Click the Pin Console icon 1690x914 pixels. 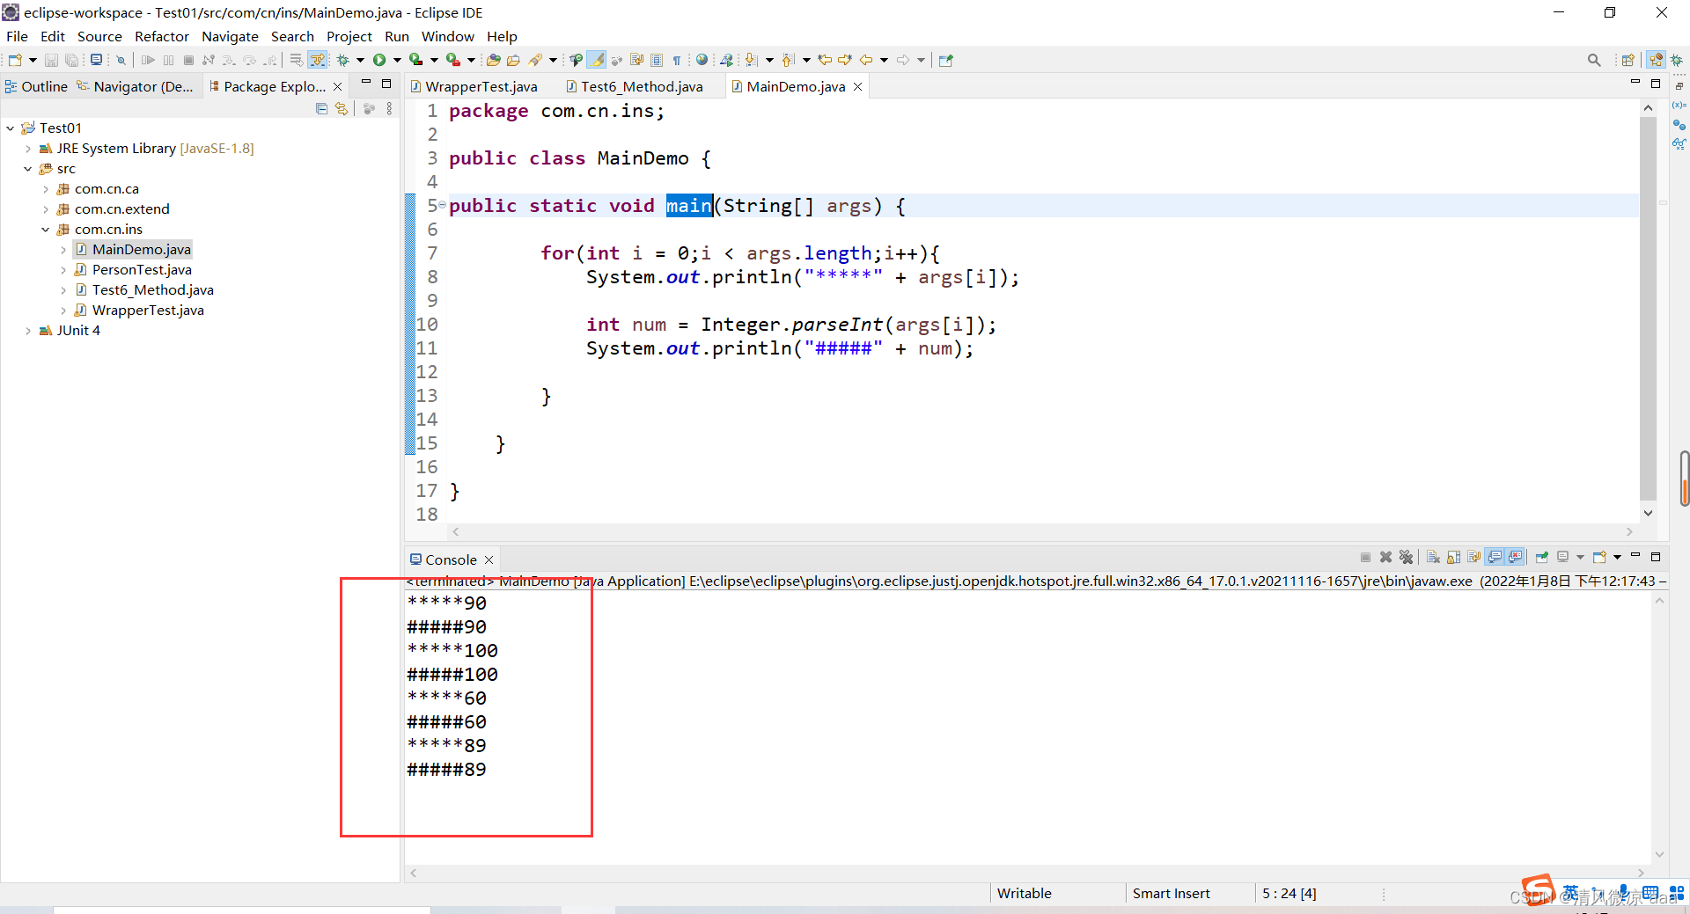tap(1541, 557)
